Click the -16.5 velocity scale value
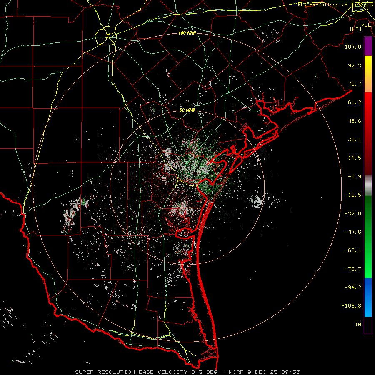The image size is (375, 375). click(x=353, y=195)
